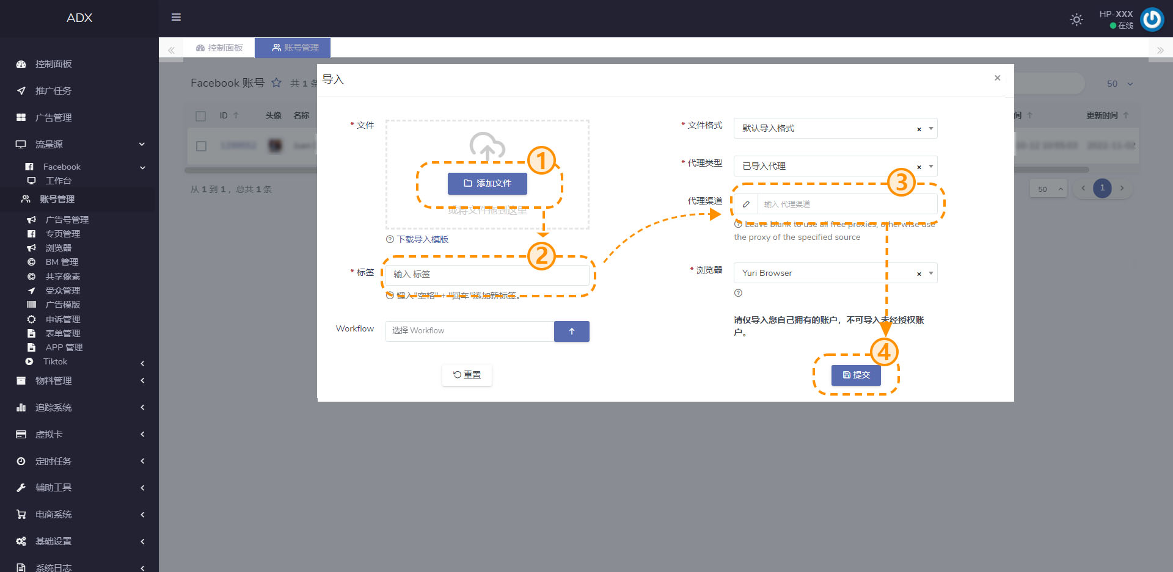The height and width of the screenshot is (572, 1173).
Task: Toggle the sun theme icon
Action: (1076, 20)
